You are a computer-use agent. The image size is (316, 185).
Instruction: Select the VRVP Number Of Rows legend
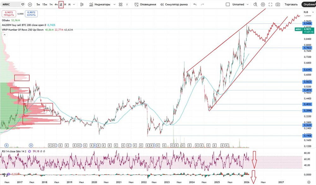click(23, 30)
